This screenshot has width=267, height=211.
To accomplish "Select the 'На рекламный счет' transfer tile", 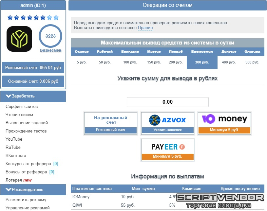I will 110,120.
